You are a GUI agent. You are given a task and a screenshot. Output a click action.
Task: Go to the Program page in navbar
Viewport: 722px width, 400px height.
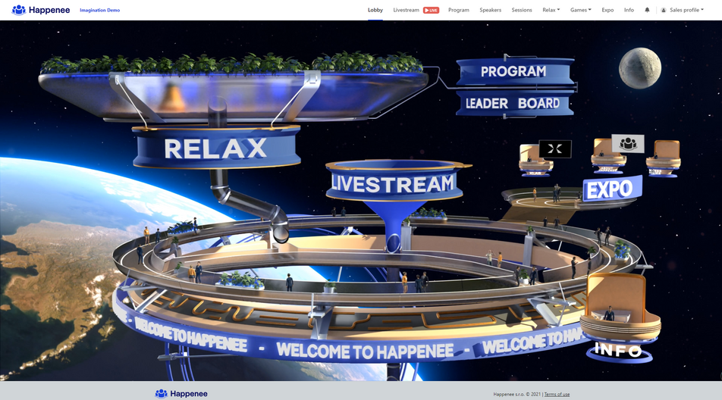459,10
